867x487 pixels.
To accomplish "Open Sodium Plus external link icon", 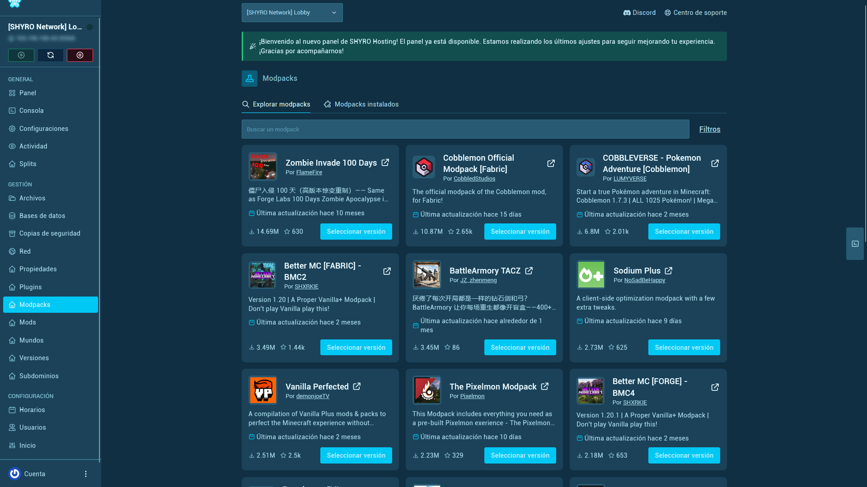I will [669, 271].
